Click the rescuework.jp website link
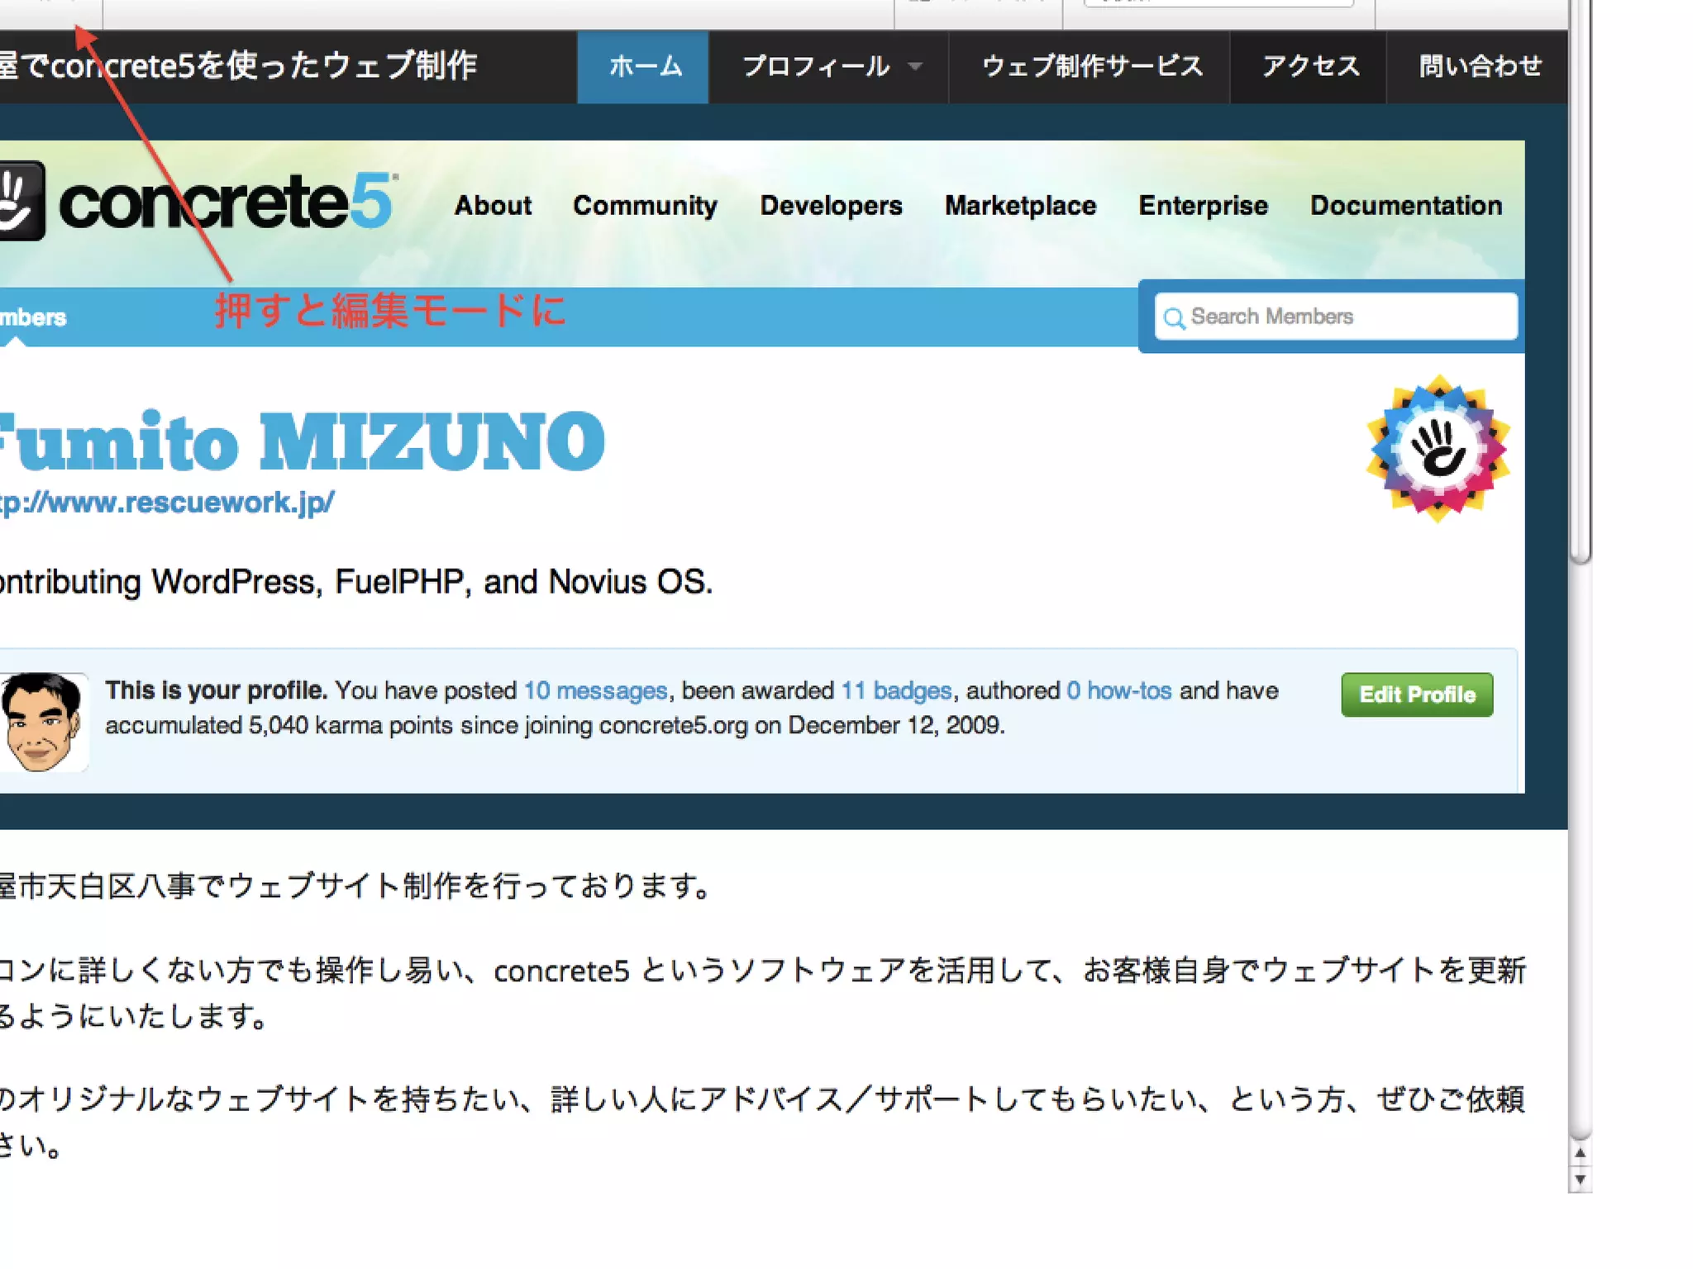 coord(165,503)
